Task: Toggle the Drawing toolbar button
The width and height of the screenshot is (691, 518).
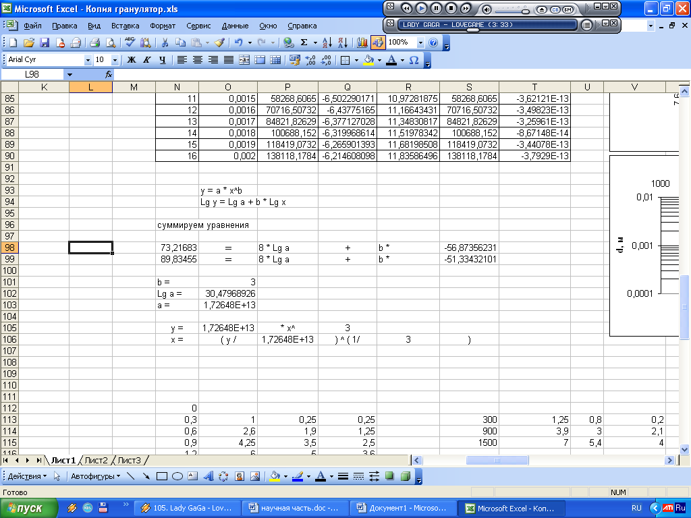Action: click(378, 42)
